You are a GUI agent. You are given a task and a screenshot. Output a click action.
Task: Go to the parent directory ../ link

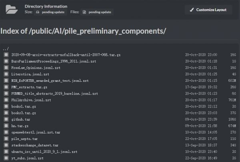(6, 49)
